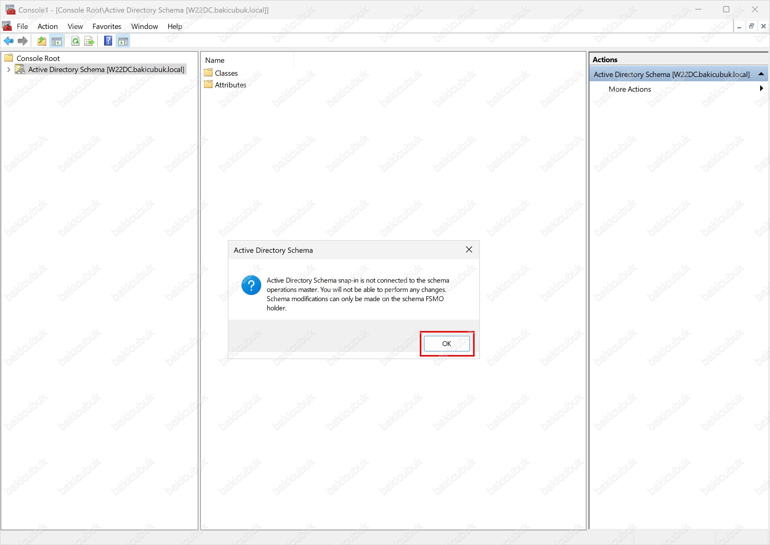770x545 pixels.
Task: Expand the Active Directory Schema tree node
Action: pos(9,70)
